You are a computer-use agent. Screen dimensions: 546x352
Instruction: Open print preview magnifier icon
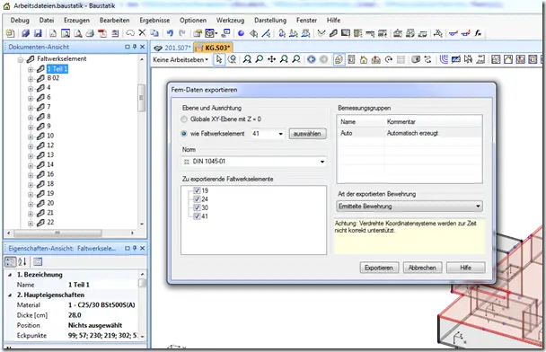[78, 33]
